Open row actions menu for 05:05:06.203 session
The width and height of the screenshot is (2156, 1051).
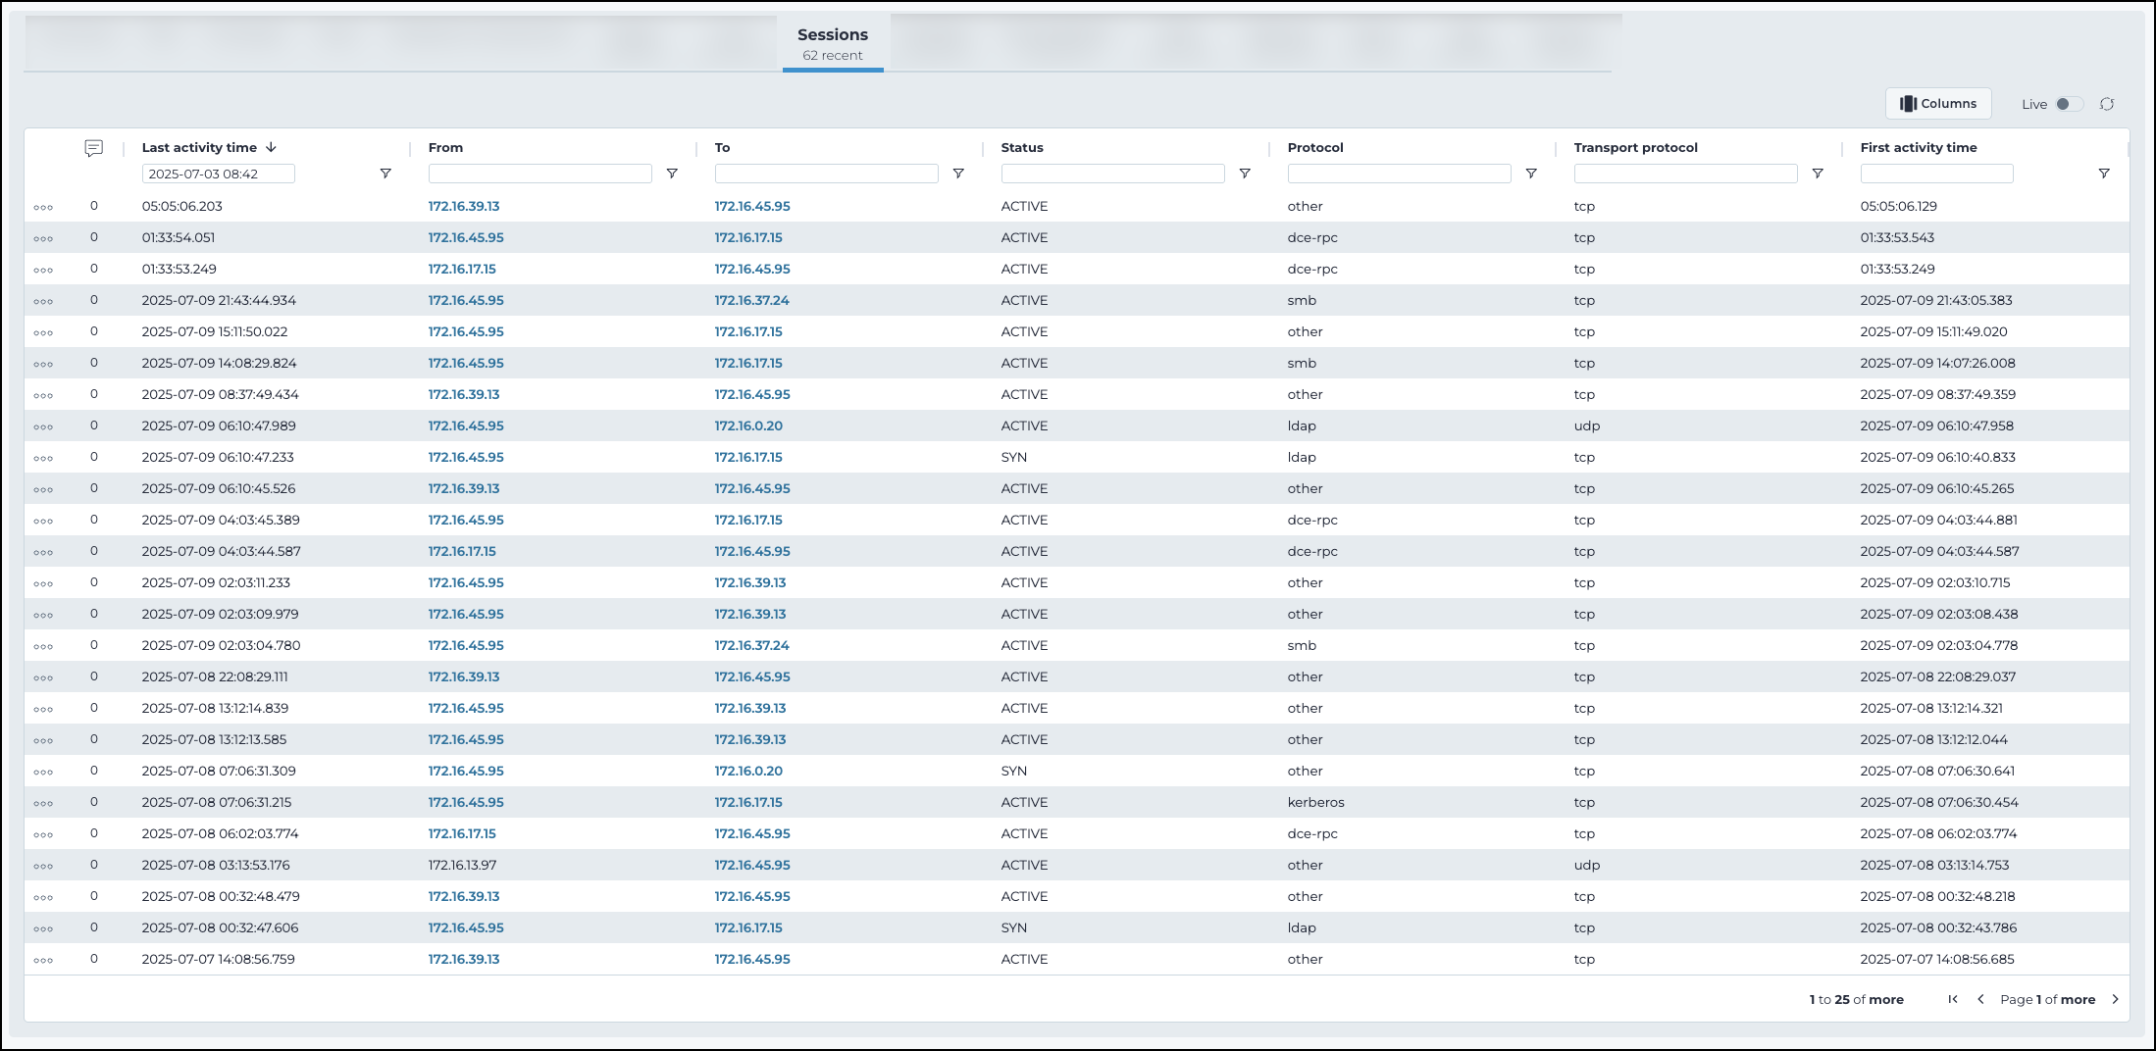click(x=43, y=208)
